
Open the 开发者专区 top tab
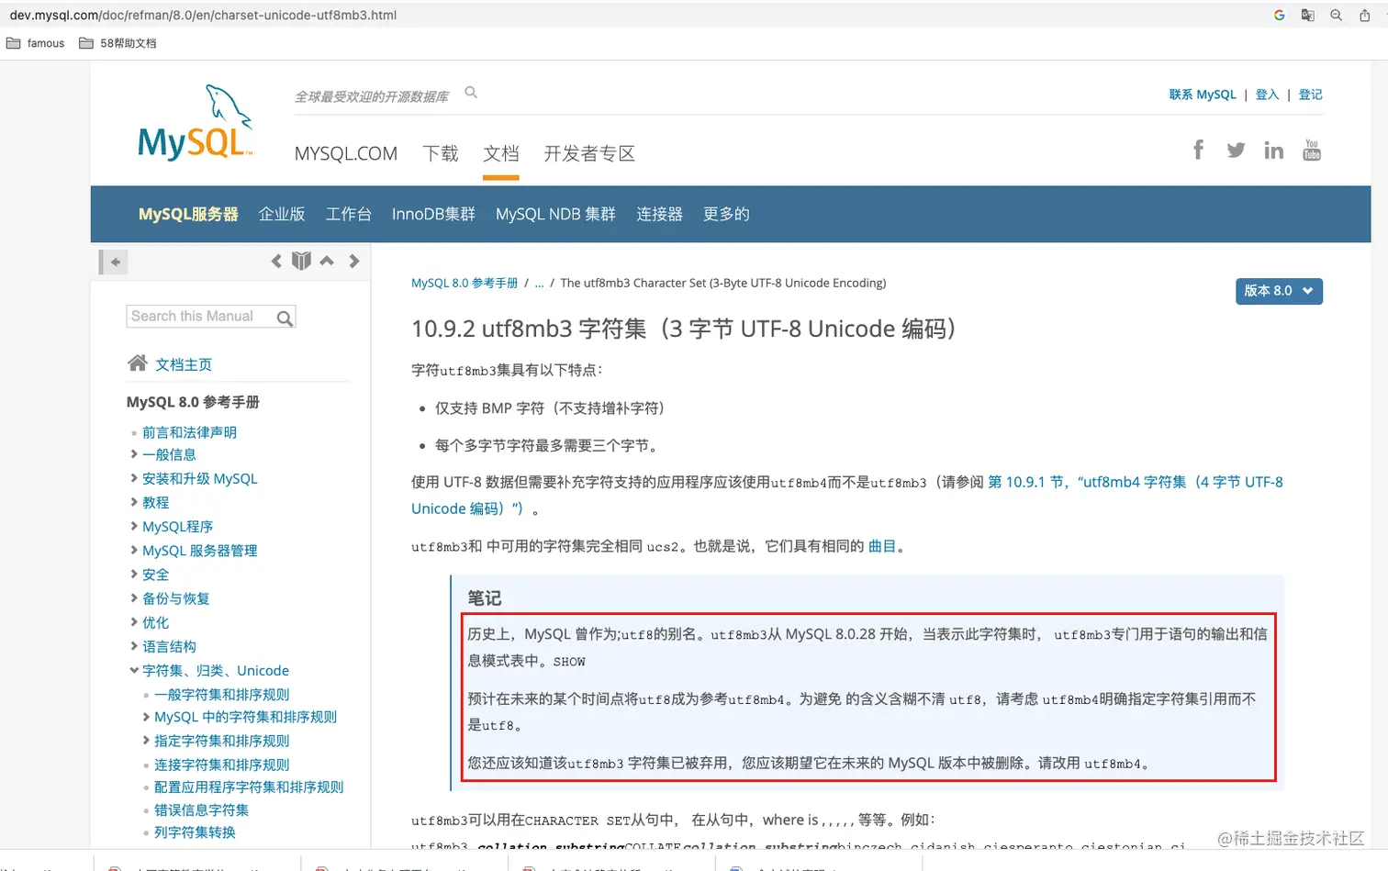tap(589, 154)
